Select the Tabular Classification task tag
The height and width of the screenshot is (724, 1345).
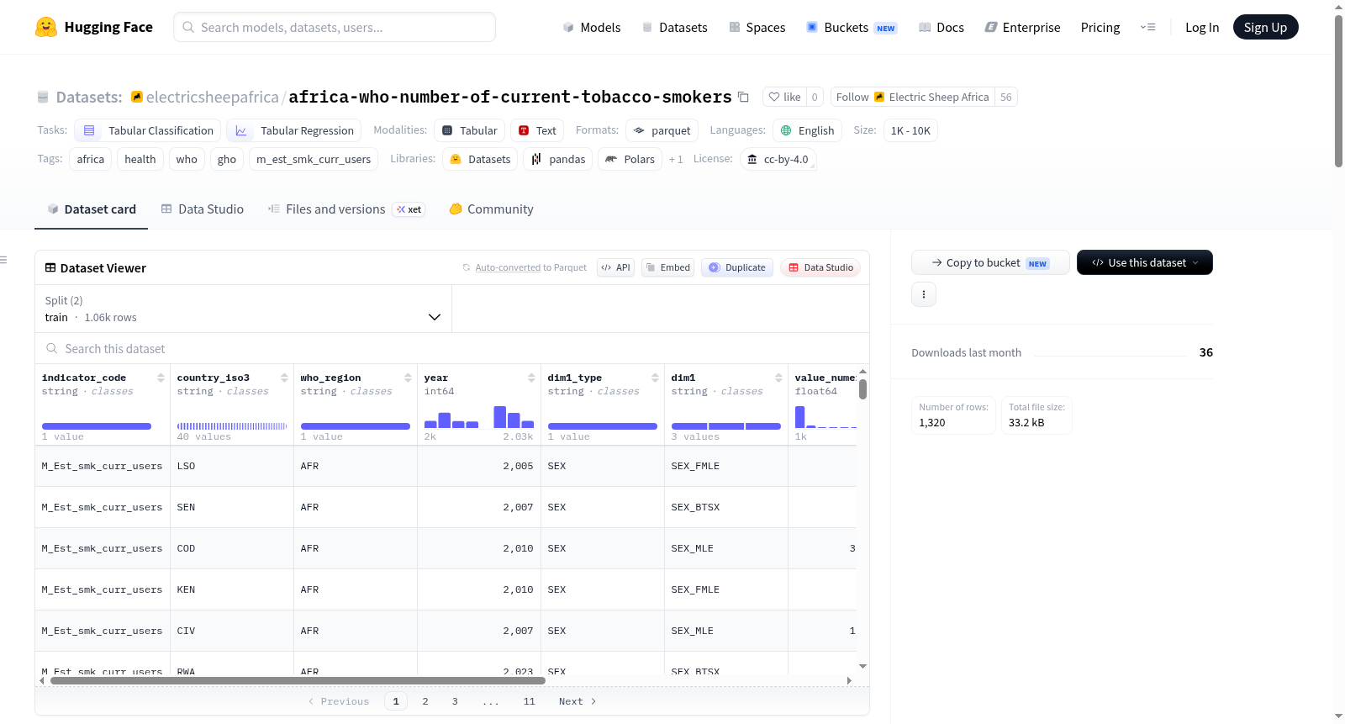pyautogui.click(x=148, y=130)
